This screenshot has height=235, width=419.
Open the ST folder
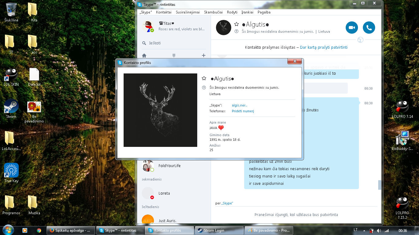point(11,44)
